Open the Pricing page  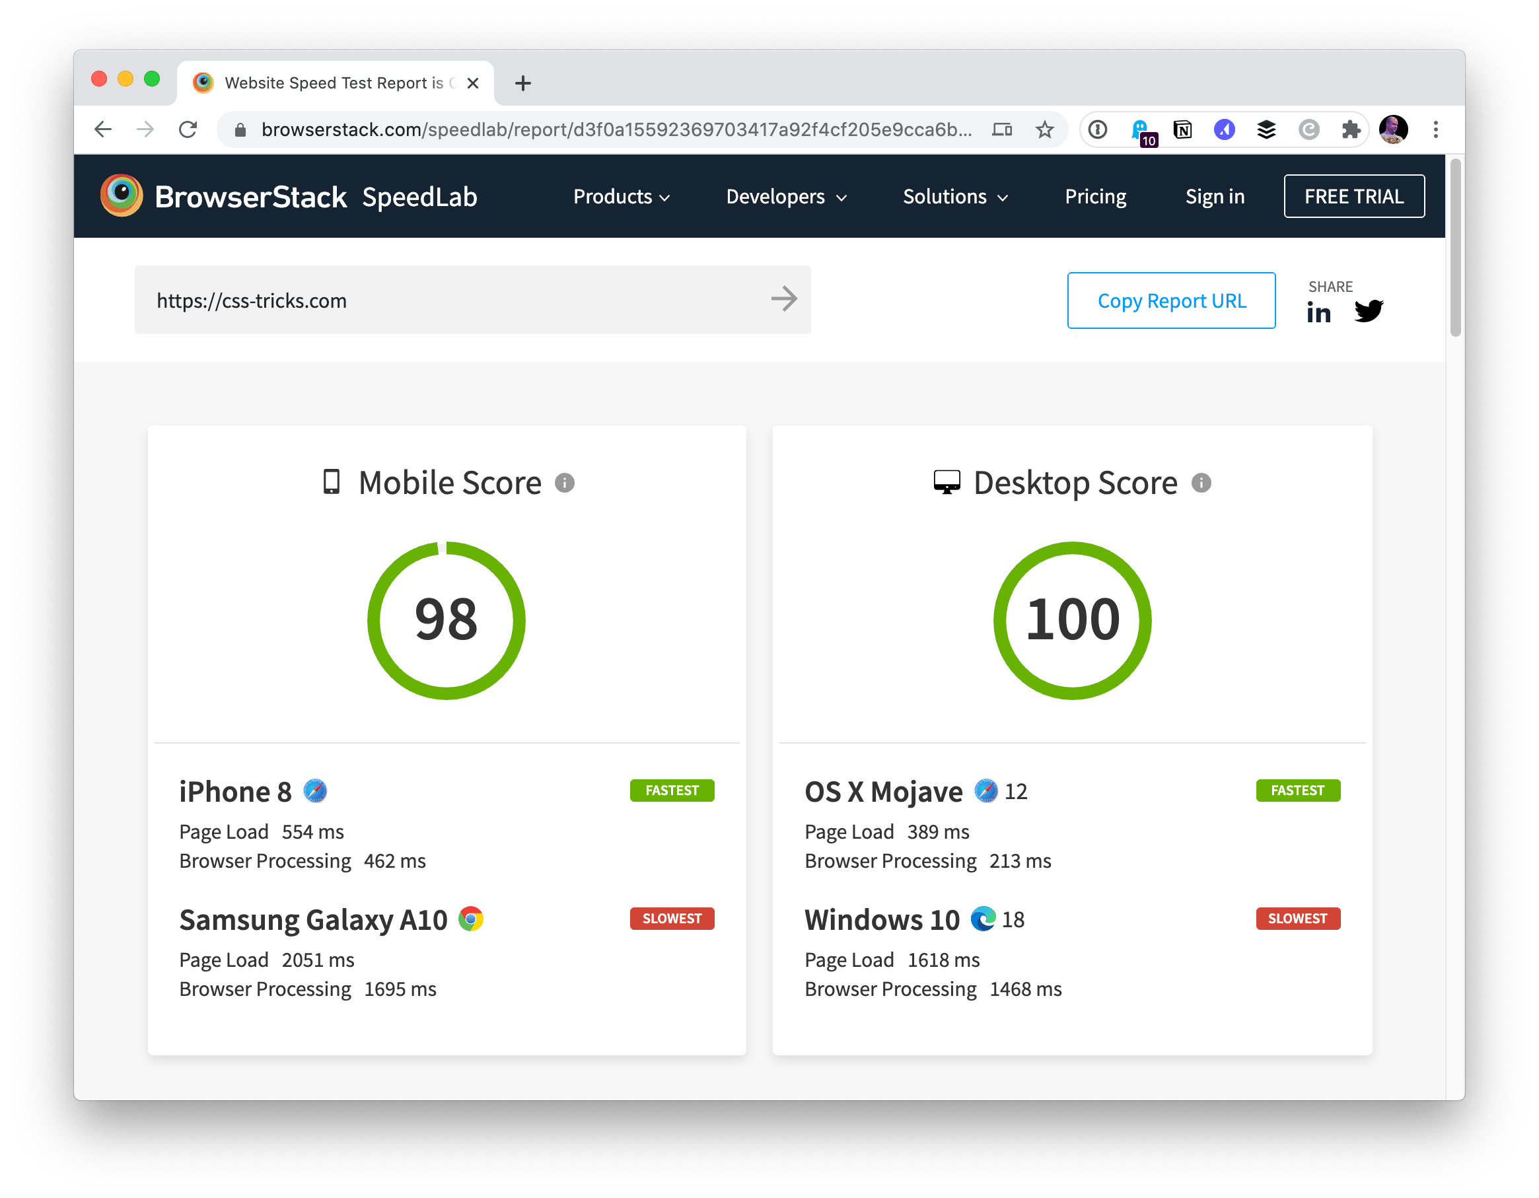(x=1095, y=197)
